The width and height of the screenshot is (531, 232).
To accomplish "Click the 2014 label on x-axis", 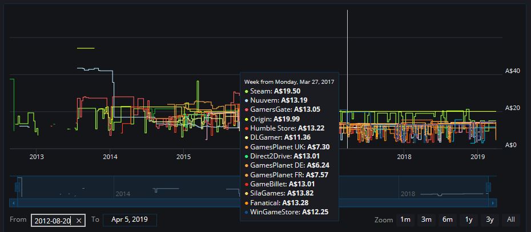I will pos(110,157).
